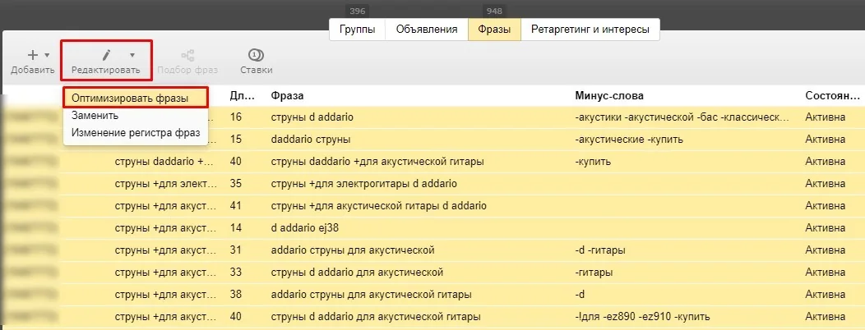Click the Add plus icon
The width and height of the screenshot is (865, 330).
pyautogui.click(x=33, y=55)
